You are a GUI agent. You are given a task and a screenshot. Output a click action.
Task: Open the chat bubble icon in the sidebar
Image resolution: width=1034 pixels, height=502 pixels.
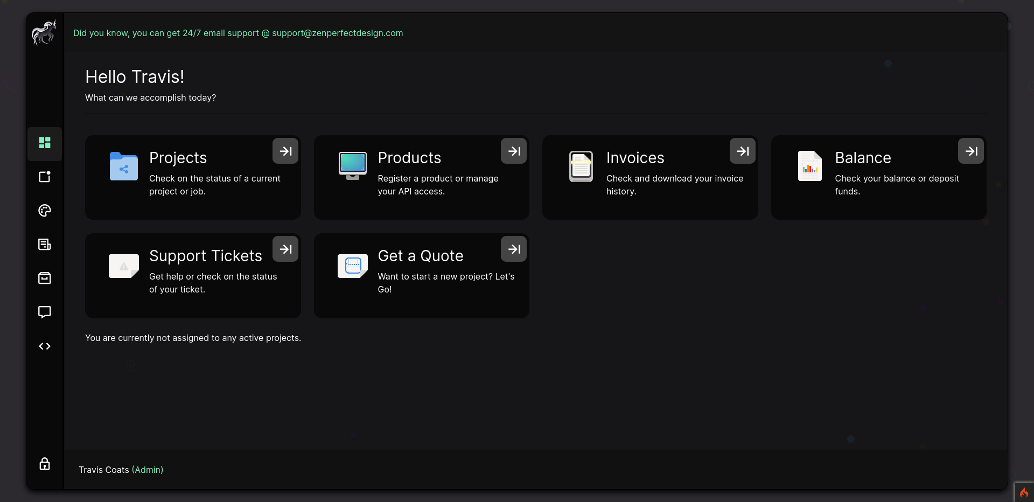coord(44,312)
